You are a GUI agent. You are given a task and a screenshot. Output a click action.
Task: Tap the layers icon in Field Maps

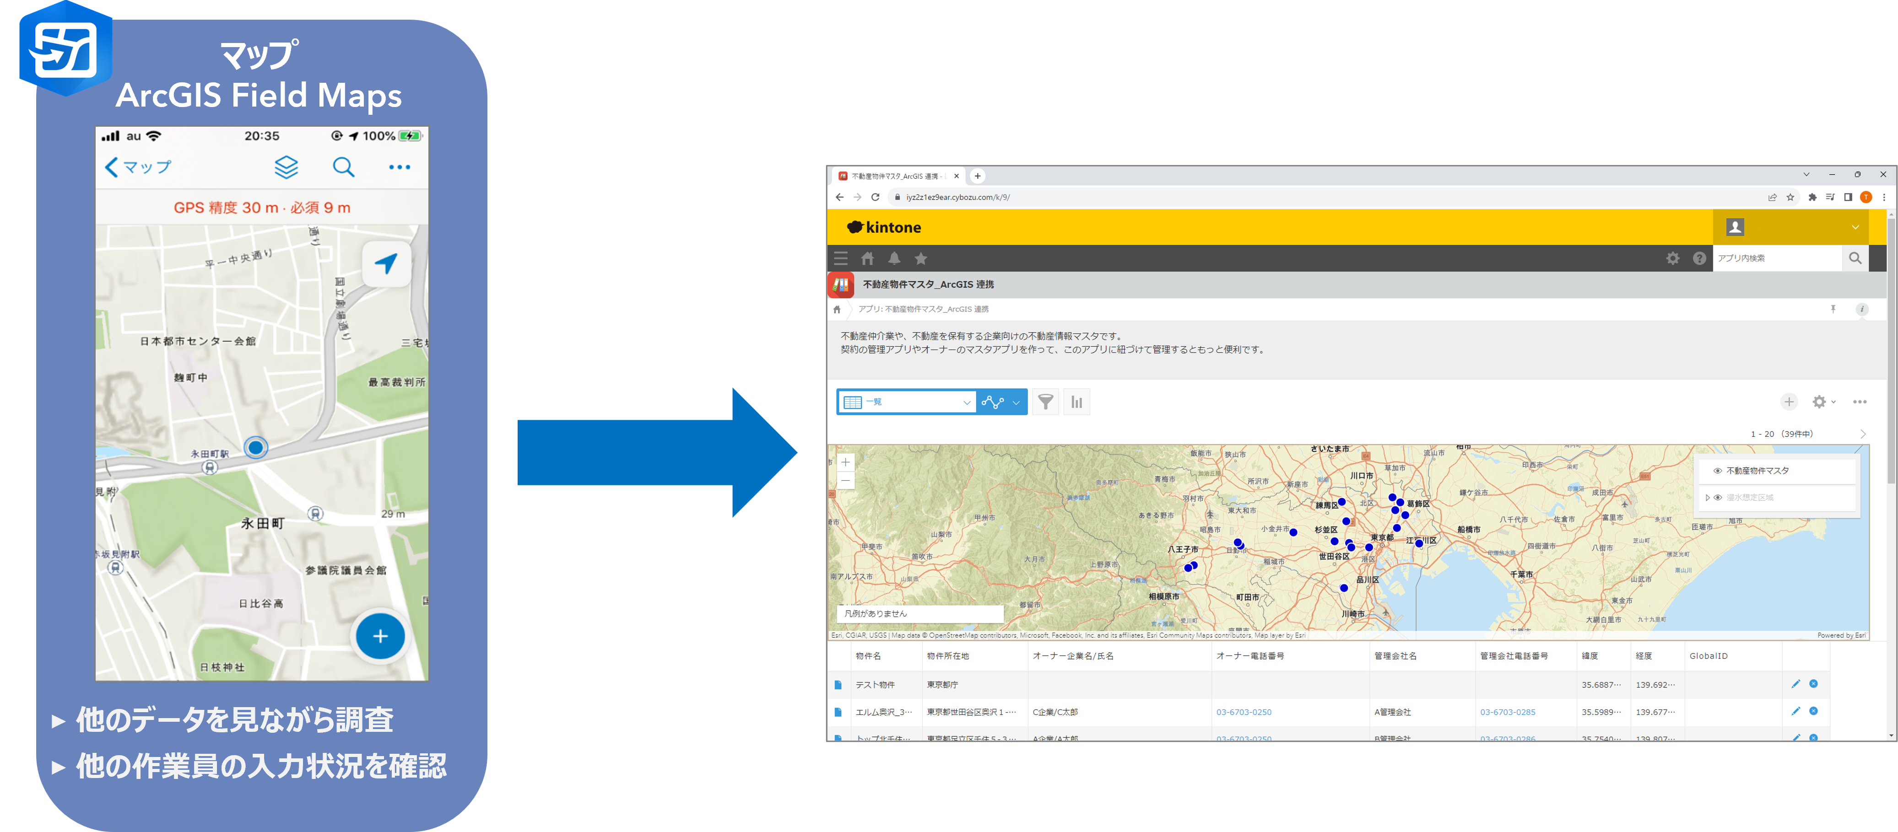pos(286,167)
